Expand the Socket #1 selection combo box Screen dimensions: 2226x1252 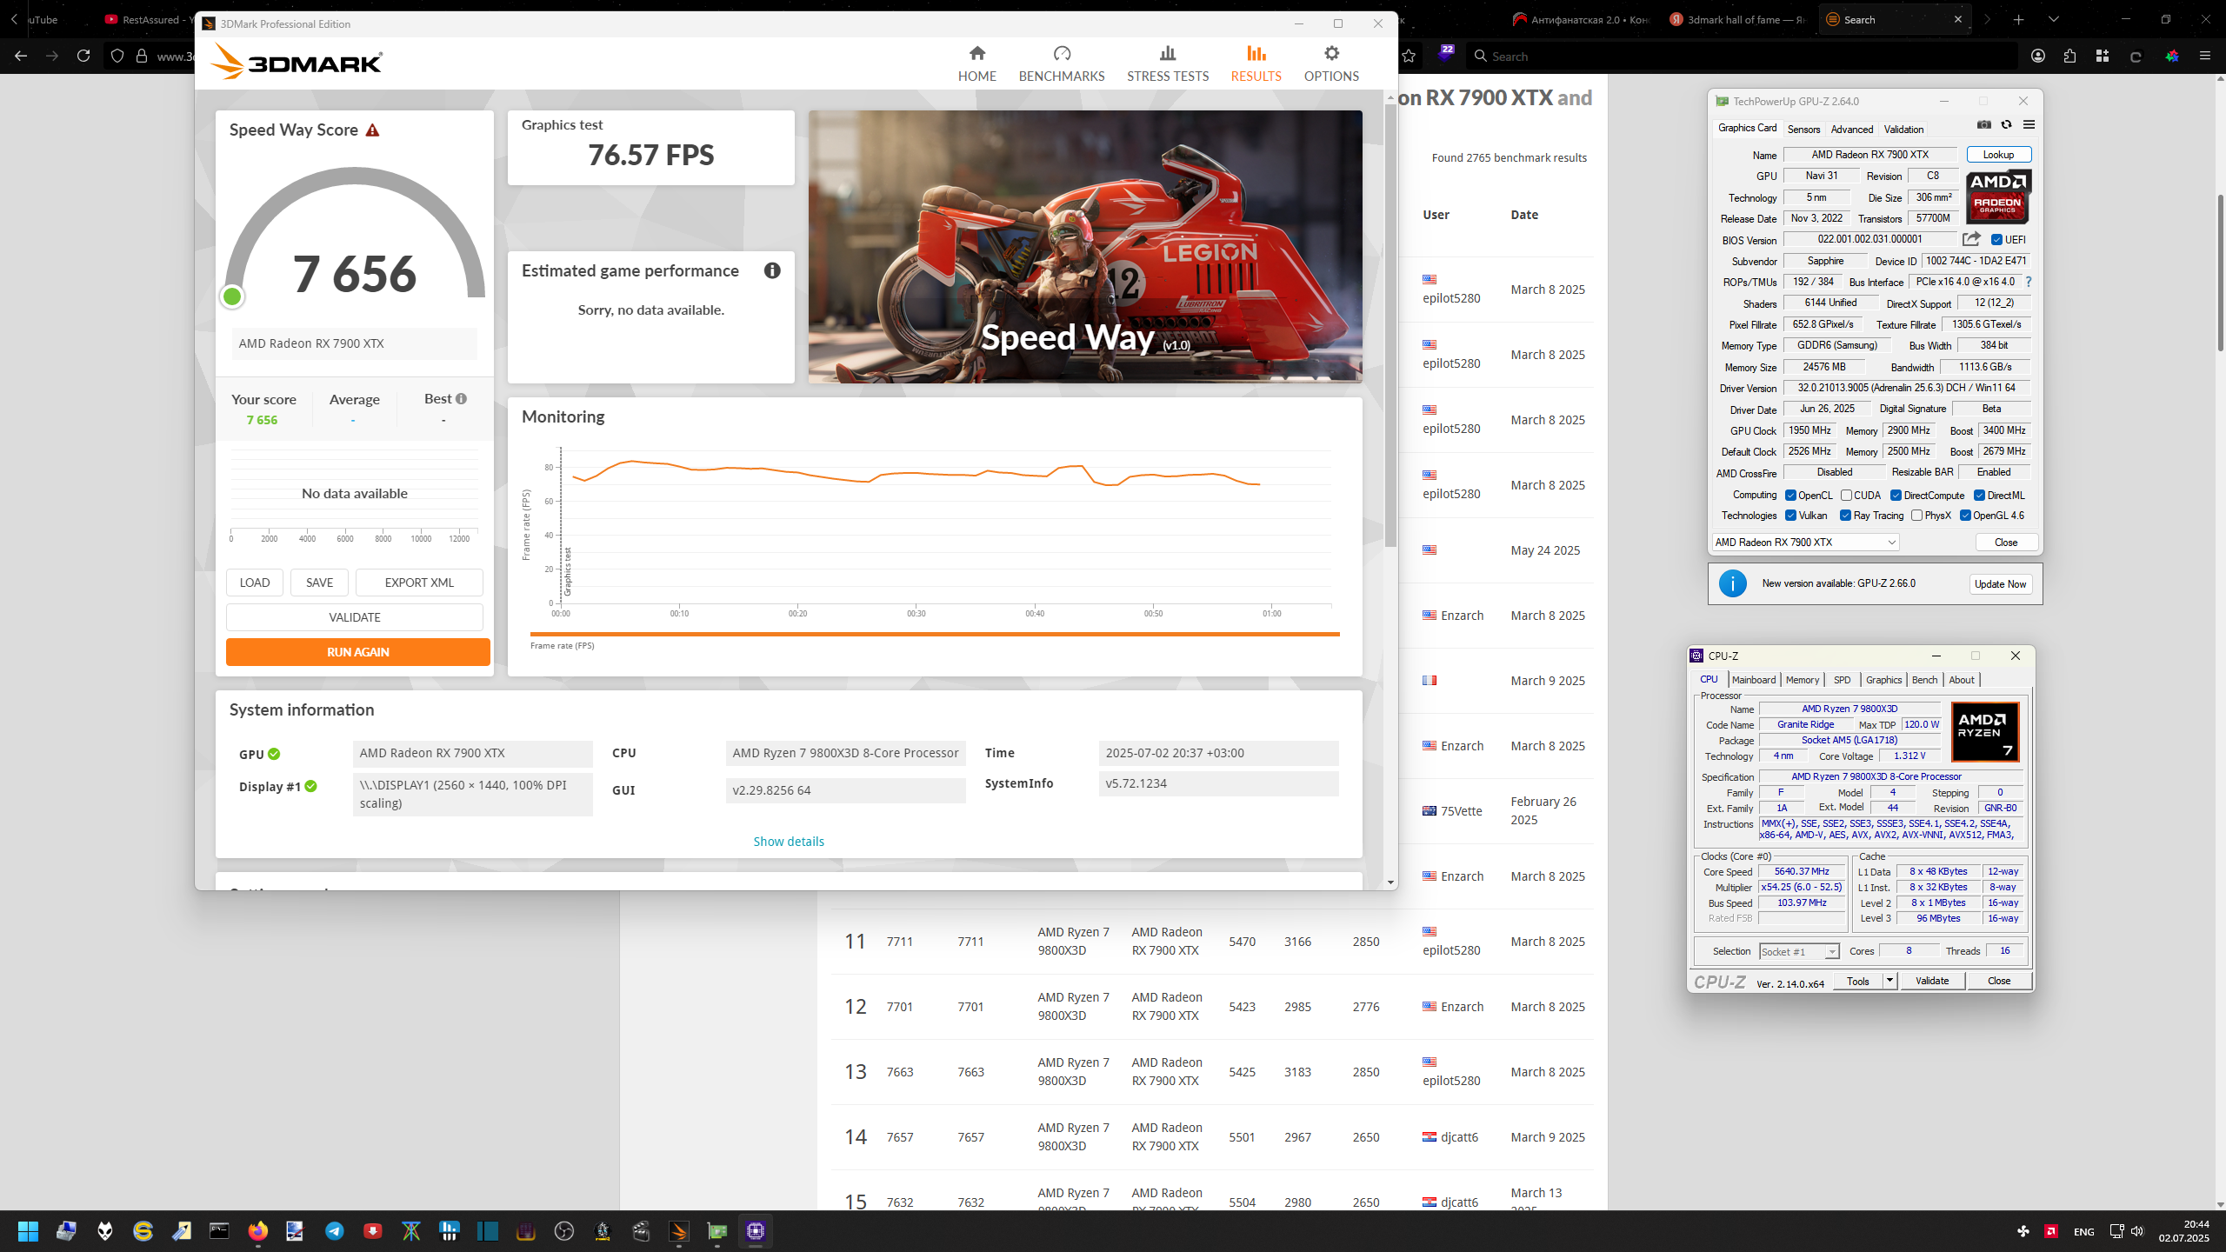[1799, 952]
